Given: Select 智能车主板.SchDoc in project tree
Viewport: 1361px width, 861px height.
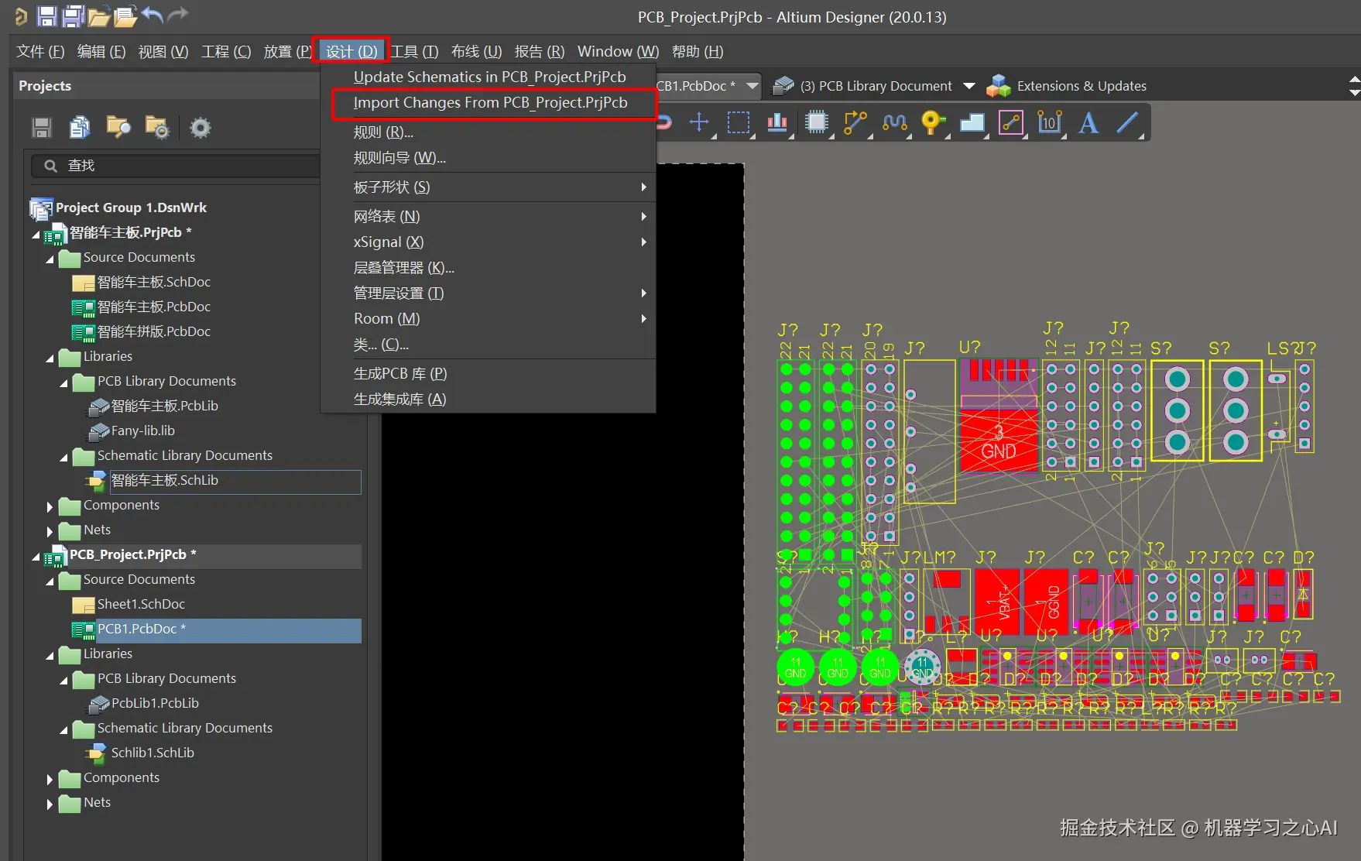Looking at the screenshot, I should 153,282.
